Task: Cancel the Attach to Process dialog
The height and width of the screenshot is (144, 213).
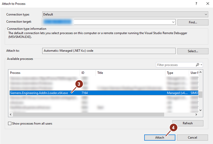Action: (192, 137)
